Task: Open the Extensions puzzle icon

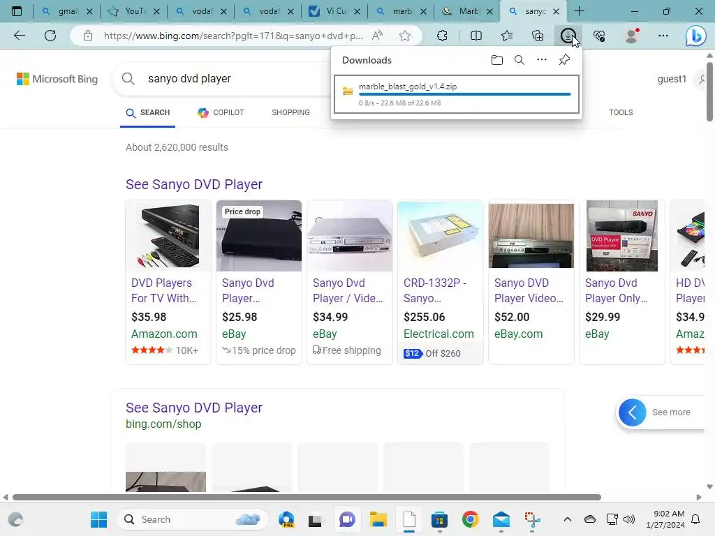Action: coord(442,36)
